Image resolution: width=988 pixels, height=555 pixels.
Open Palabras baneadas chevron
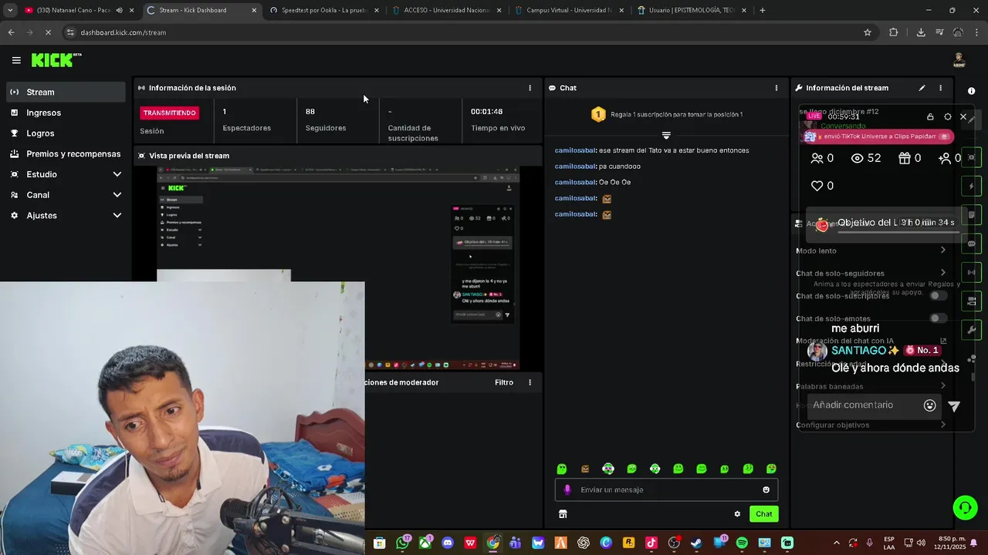(x=943, y=386)
